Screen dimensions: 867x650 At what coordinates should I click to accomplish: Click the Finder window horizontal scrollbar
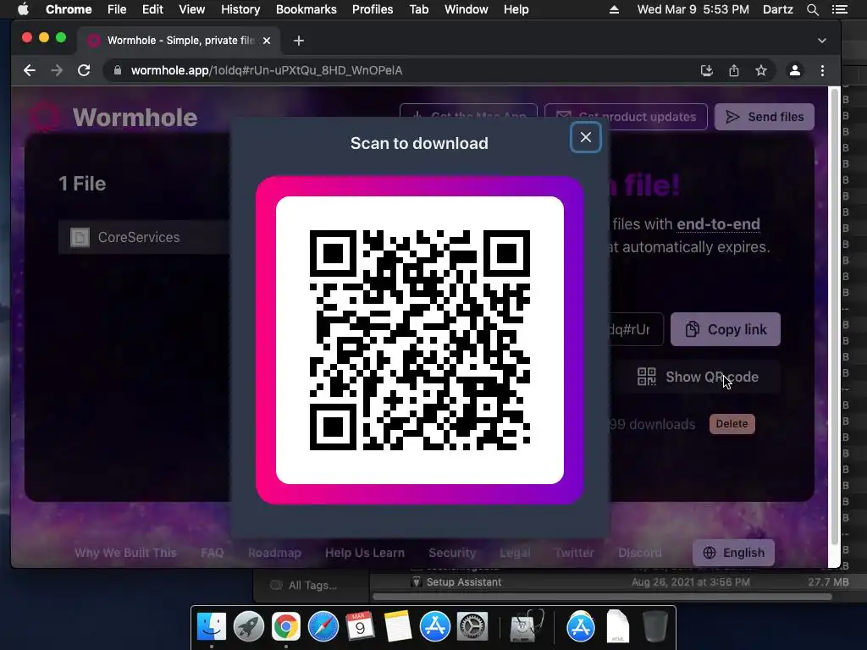point(602,597)
